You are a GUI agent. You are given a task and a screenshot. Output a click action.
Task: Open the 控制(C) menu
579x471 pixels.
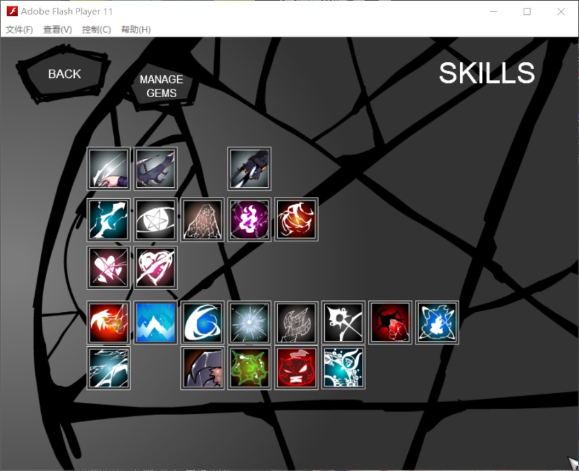point(96,30)
